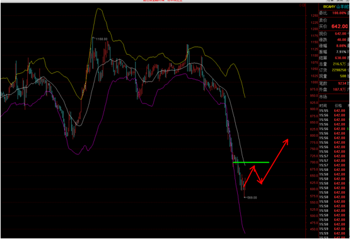Screen dimensions: 350x239
Task: Click the 振幅 7.91% value
Action: [x=341, y=52]
